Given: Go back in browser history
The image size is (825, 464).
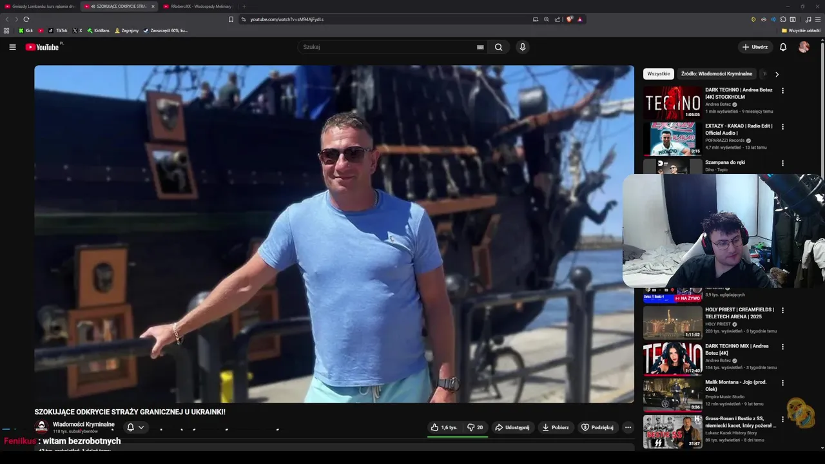Looking at the screenshot, I should (7, 19).
